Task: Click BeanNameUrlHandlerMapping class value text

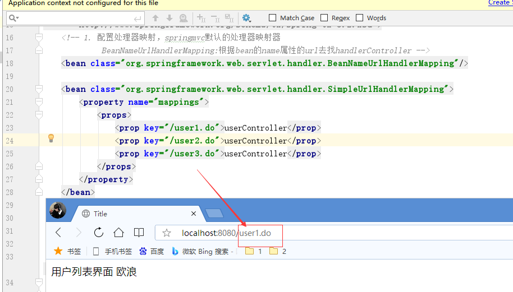Action: click(x=290, y=63)
